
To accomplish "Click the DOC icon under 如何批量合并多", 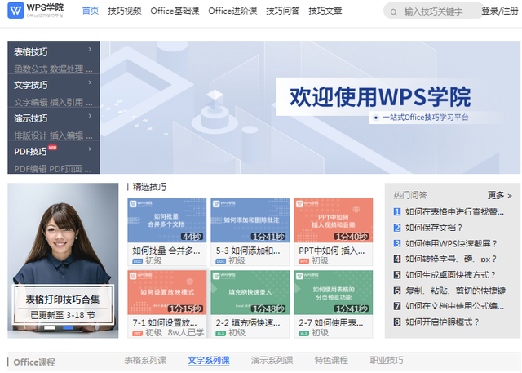I will pos(138,261).
